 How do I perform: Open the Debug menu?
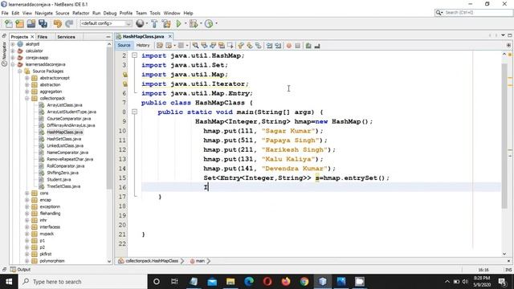[x=110, y=13]
